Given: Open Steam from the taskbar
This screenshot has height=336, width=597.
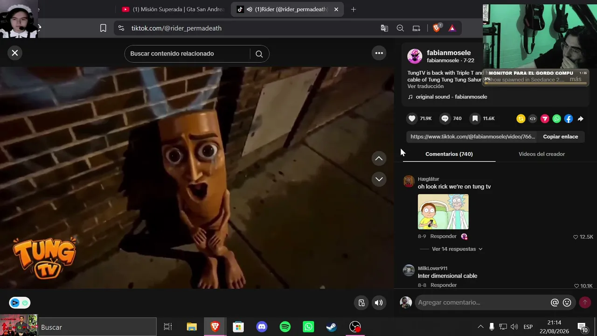Looking at the screenshot, I should (332, 327).
